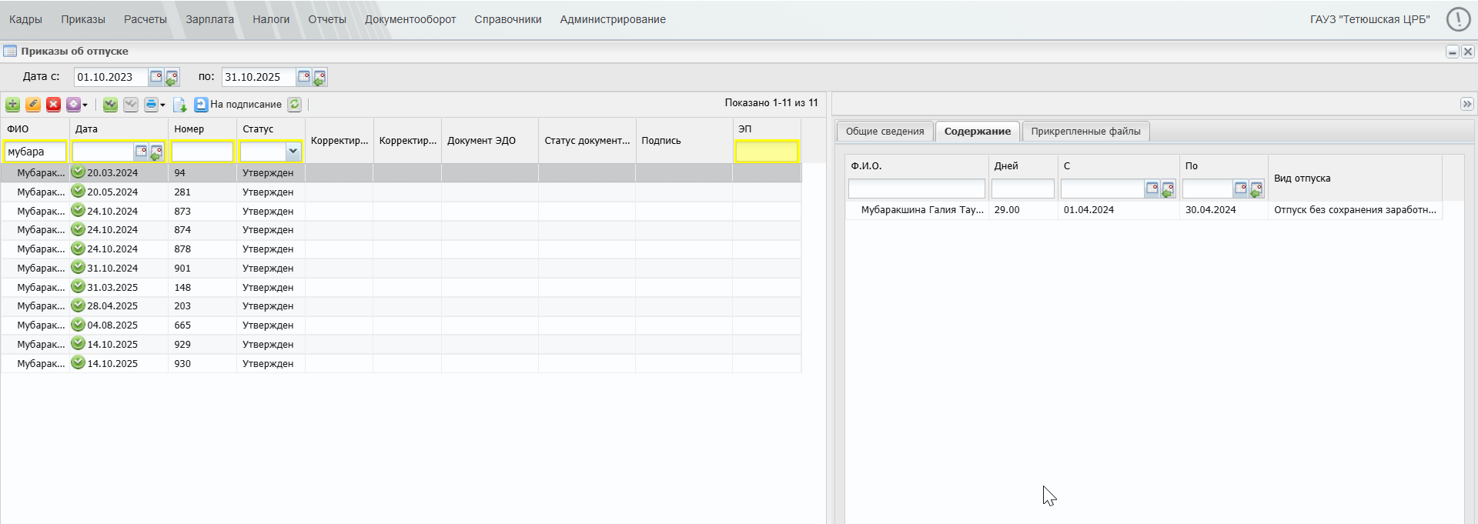
Task: Switch to the 'Прикрепленные файлы' tab
Action: [1085, 132]
